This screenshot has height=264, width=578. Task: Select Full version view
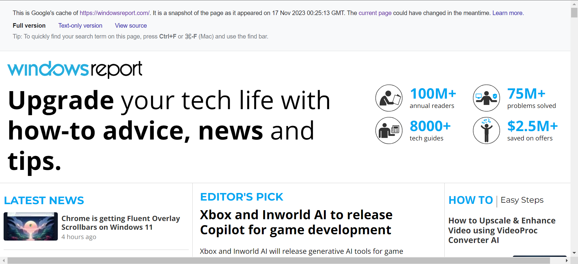click(29, 26)
